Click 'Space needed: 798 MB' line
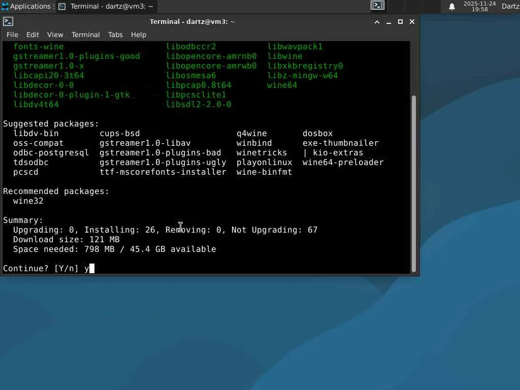This screenshot has height=390, width=520. (x=114, y=249)
